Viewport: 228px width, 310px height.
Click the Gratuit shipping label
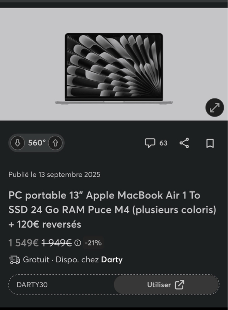click(36, 260)
